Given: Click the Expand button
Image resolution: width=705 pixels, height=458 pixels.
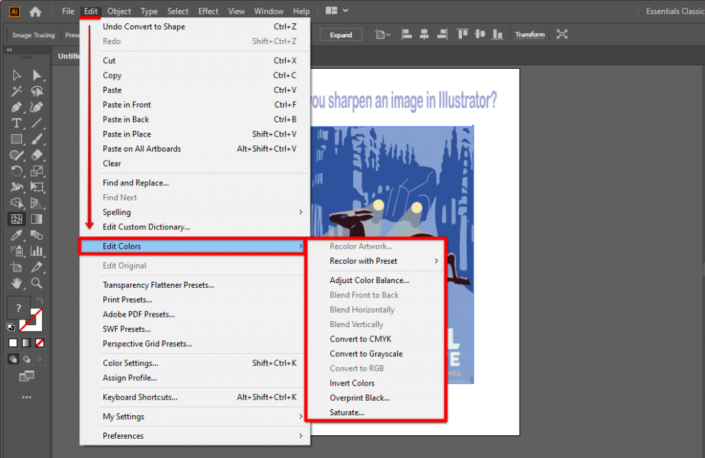Looking at the screenshot, I should [x=341, y=34].
